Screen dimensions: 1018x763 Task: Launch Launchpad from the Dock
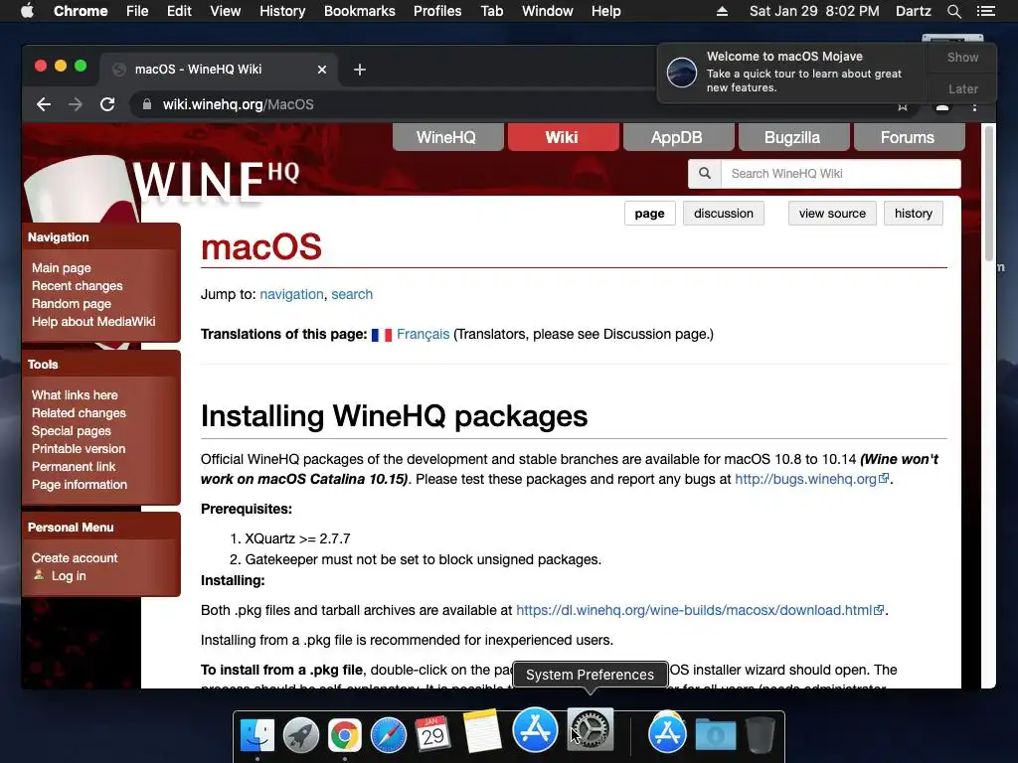300,735
